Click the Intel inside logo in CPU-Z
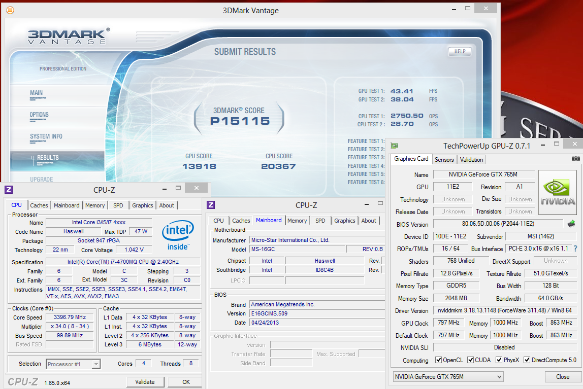 pos(177,235)
